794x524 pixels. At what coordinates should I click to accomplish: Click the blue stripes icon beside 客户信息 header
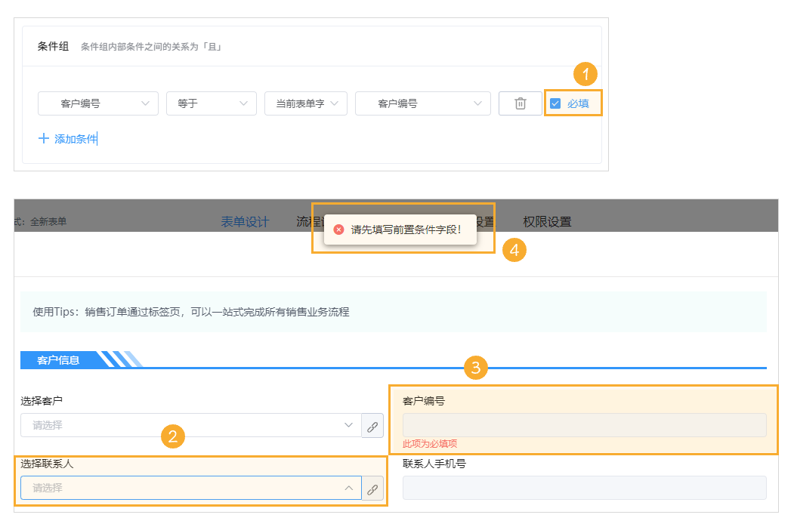coord(121,360)
